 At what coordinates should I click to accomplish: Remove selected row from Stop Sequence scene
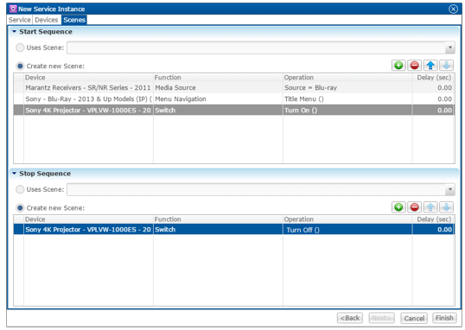click(x=415, y=207)
